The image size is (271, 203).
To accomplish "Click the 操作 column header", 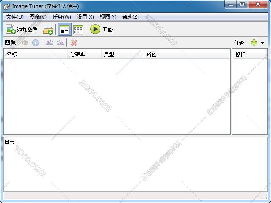I will click(x=250, y=54).
